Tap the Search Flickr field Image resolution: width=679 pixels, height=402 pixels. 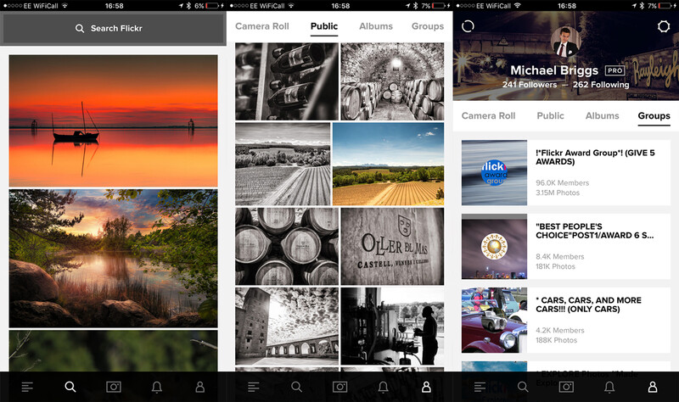pos(113,29)
